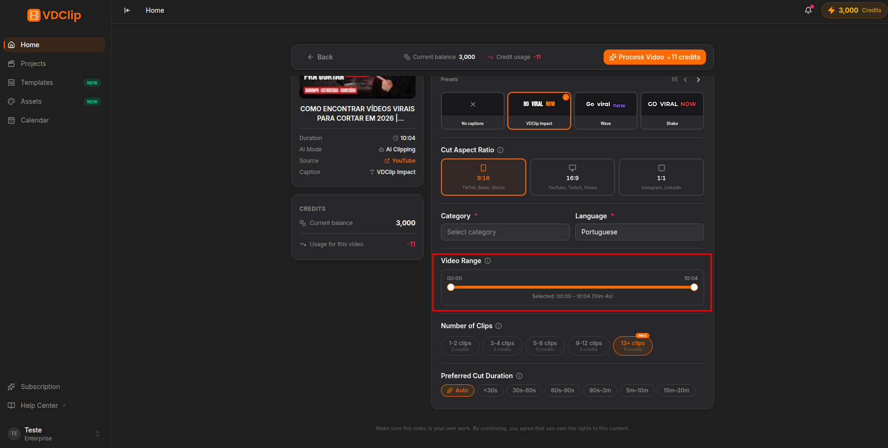Click the 10:04 duration value

tap(404, 138)
